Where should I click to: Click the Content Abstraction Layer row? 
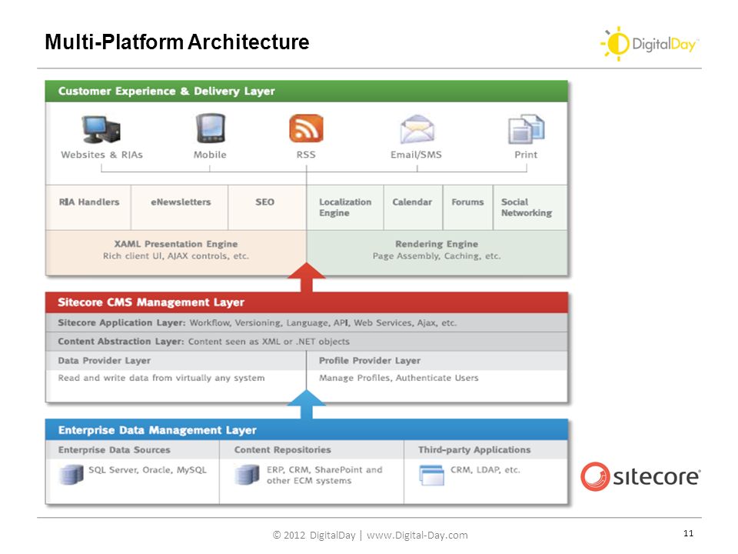click(x=307, y=342)
